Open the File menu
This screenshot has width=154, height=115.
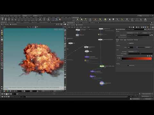2,16
